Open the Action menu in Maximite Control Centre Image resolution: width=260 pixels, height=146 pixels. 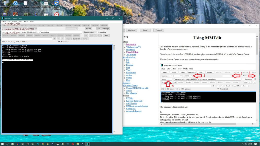click(14, 22)
